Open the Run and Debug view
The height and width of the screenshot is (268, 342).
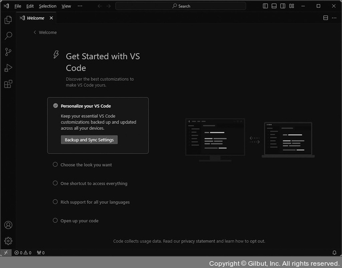(x=8, y=68)
